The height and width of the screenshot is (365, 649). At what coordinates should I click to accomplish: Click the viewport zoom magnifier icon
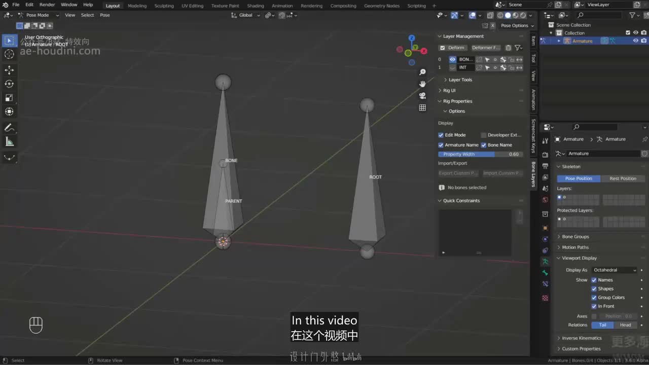pyautogui.click(x=422, y=72)
